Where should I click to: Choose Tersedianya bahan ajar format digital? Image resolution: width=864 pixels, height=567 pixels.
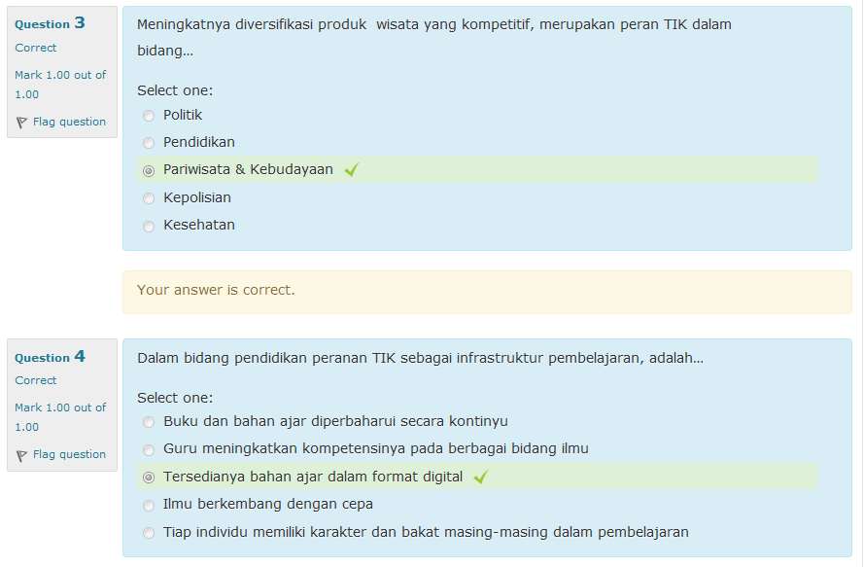click(149, 478)
